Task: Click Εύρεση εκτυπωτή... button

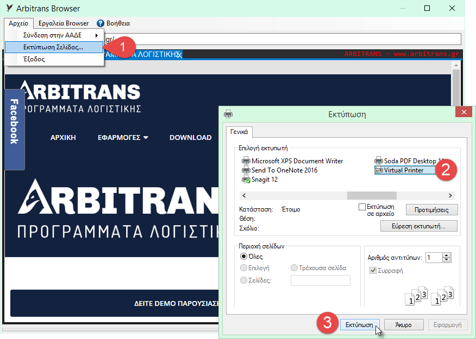Action: pyautogui.click(x=418, y=226)
